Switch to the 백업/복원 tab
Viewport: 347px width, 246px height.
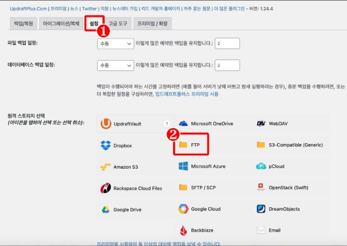coord(24,24)
